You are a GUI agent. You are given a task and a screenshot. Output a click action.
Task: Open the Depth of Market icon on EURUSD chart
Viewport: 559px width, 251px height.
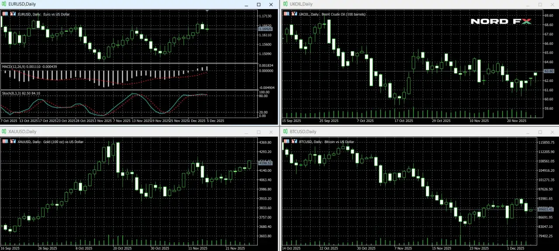pos(13,14)
